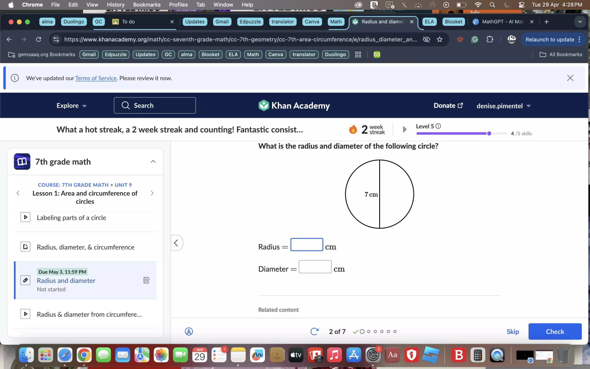Click the Khan Academy Search box

coord(155,105)
